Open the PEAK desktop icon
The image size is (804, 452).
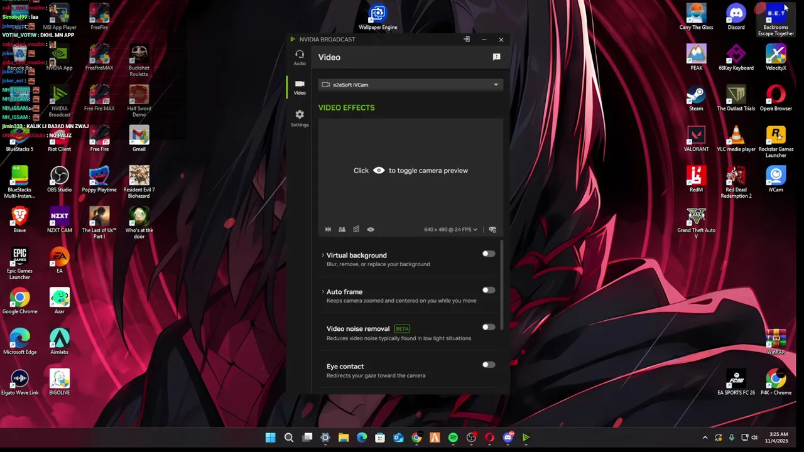tap(696, 58)
